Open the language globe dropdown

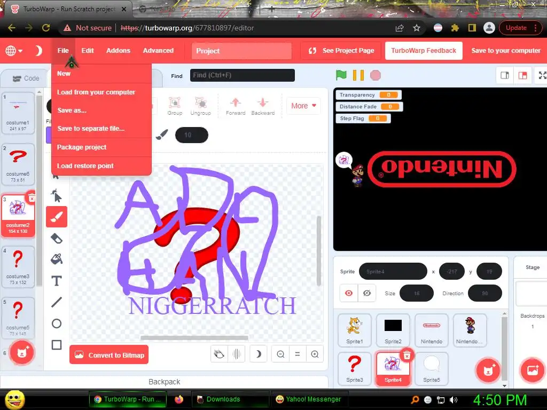(x=13, y=51)
